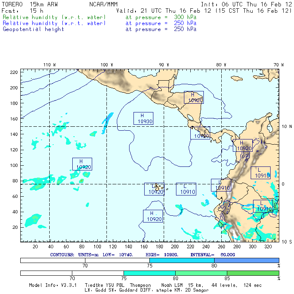Click the H 10930 height label box

143,118
